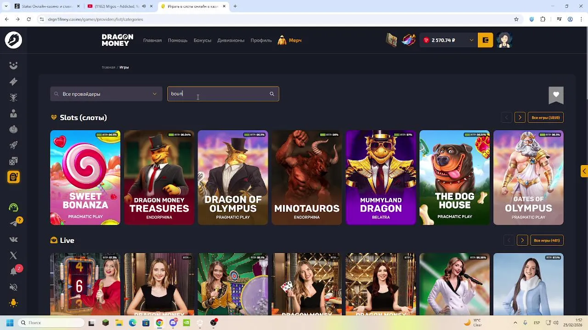The height and width of the screenshot is (330, 588).
Task: Open the NVIDIA app from the taskbar
Action: pos(186,323)
